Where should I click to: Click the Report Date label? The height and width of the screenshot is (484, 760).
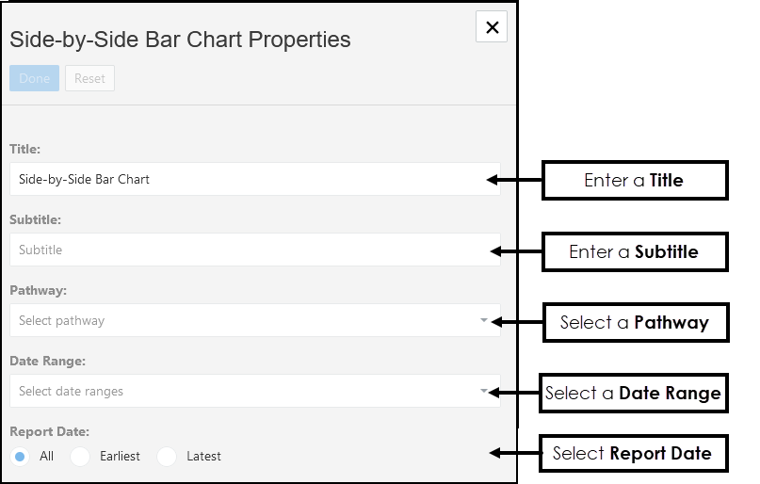49,431
